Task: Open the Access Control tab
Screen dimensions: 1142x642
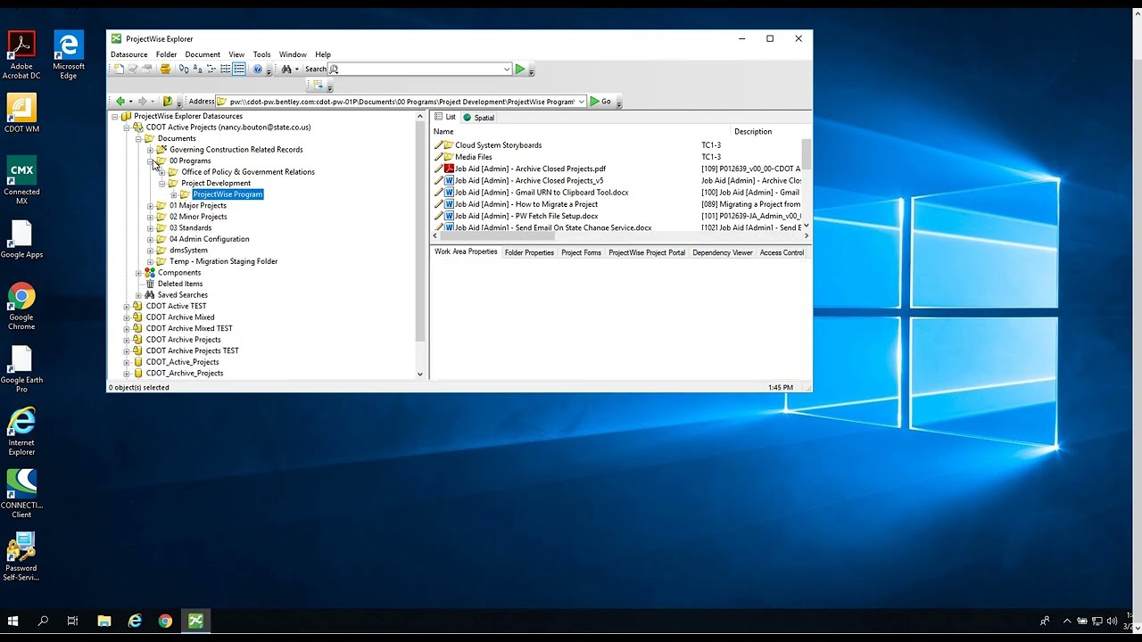Action: (x=782, y=252)
